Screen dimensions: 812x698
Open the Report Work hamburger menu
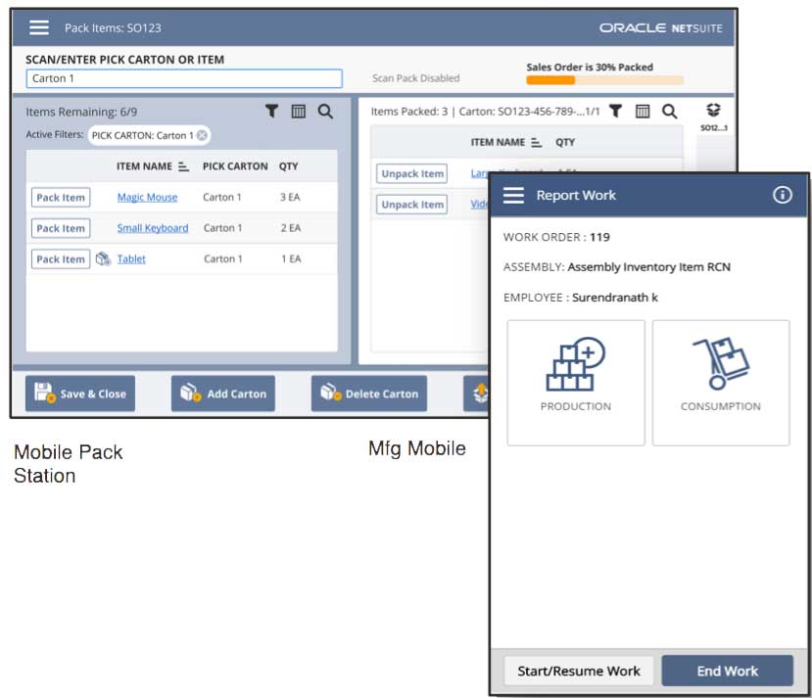point(514,195)
